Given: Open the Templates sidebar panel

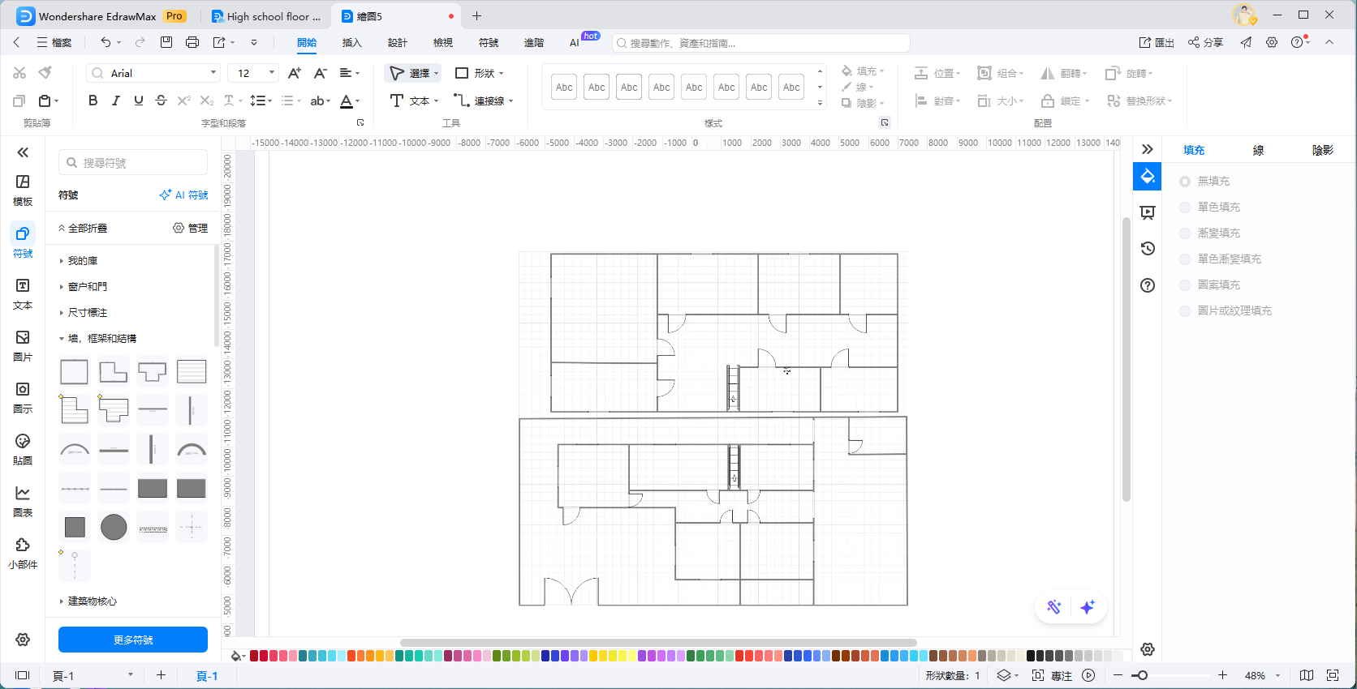Looking at the screenshot, I should [x=23, y=190].
